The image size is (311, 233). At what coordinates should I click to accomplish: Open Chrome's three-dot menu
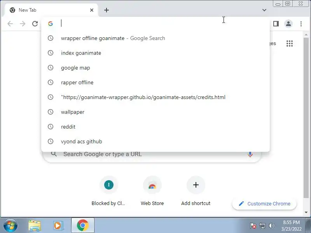tap(301, 24)
